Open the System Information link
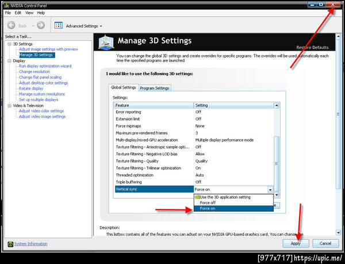345x264 pixels. click(x=30, y=244)
